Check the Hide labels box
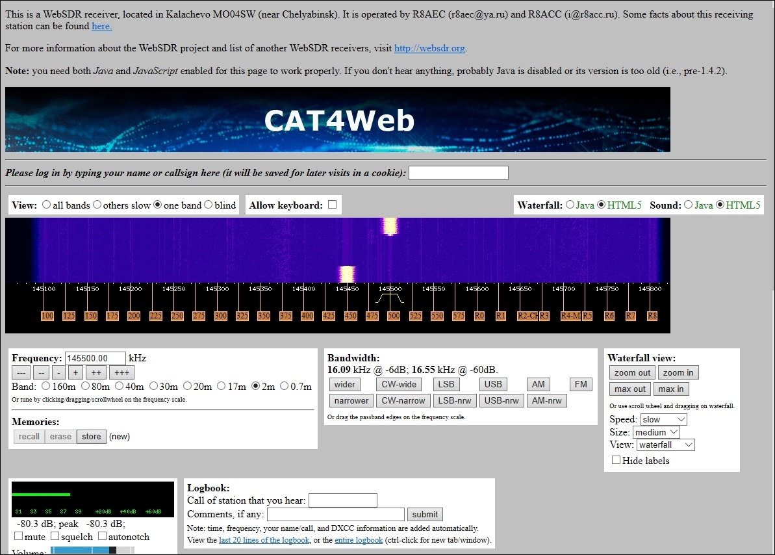Viewport: 775px width, 555px height. point(616,459)
